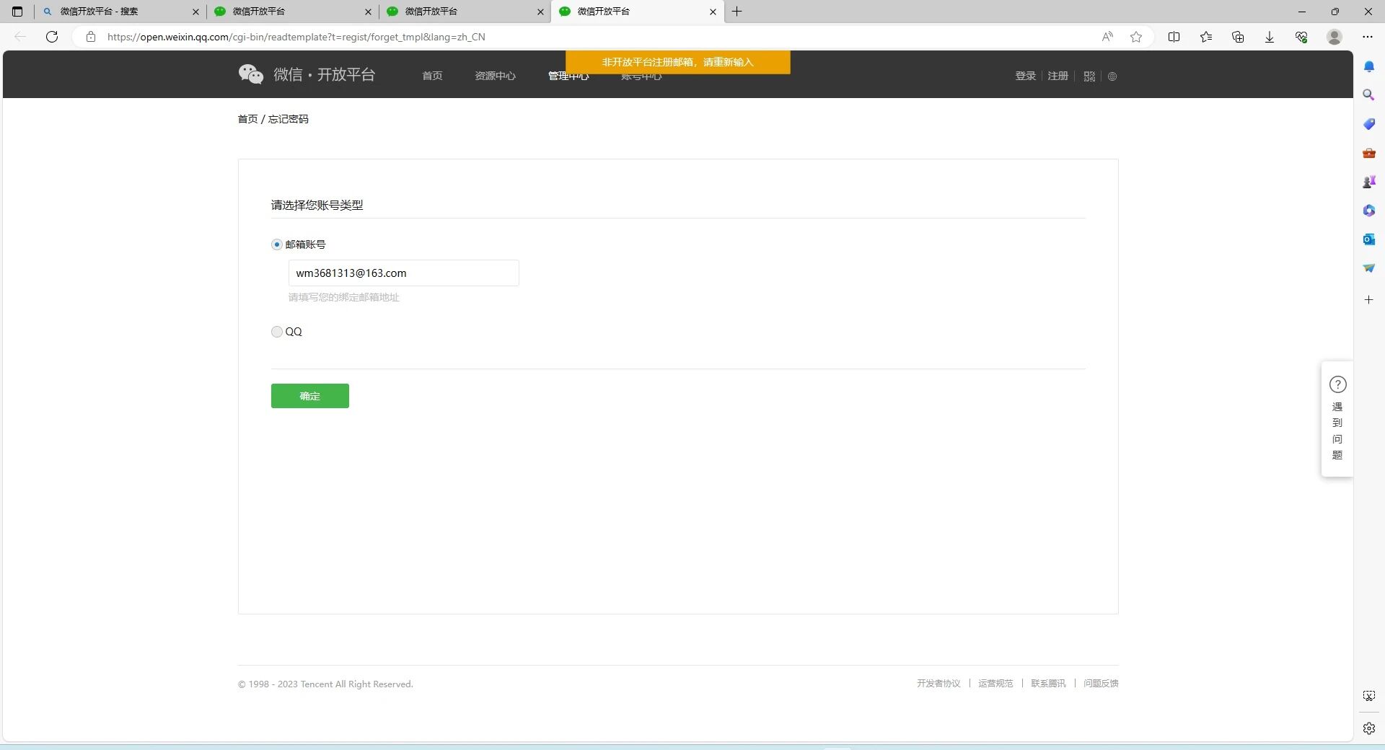This screenshot has height=750, width=1385.
Task: Open the Edge tab actions menu
Action: click(x=17, y=12)
